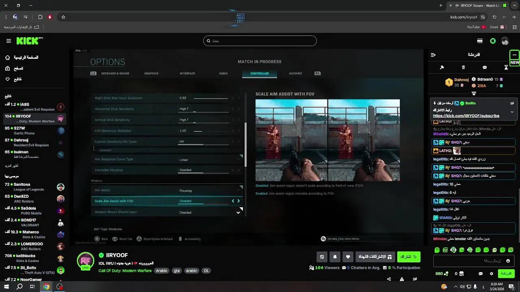This screenshot has height=292, width=520.
Task: Click the Kick profile avatar at top right
Action: pyautogui.click(x=505, y=41)
